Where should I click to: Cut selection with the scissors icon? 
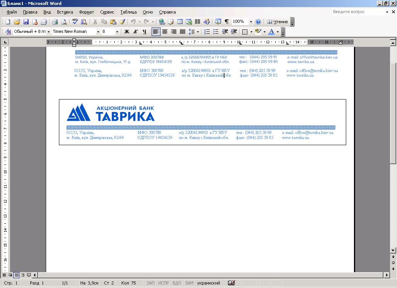(x=95, y=22)
